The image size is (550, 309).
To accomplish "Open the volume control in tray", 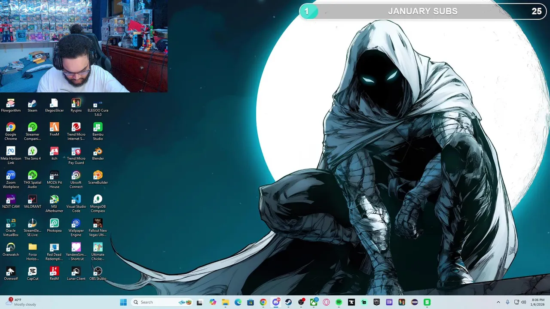I will [x=523, y=302].
